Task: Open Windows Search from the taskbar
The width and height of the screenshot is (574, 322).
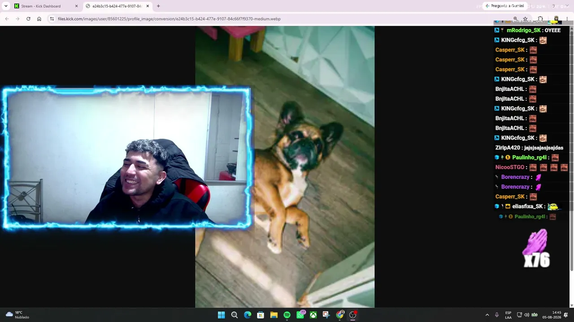Action: point(234,315)
